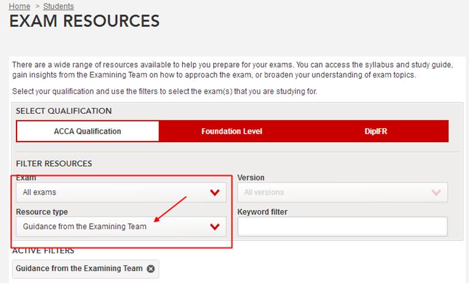This screenshot has height=288, width=469.
Task: Click the EXAM RESOURCES page heading
Action: 84,21
